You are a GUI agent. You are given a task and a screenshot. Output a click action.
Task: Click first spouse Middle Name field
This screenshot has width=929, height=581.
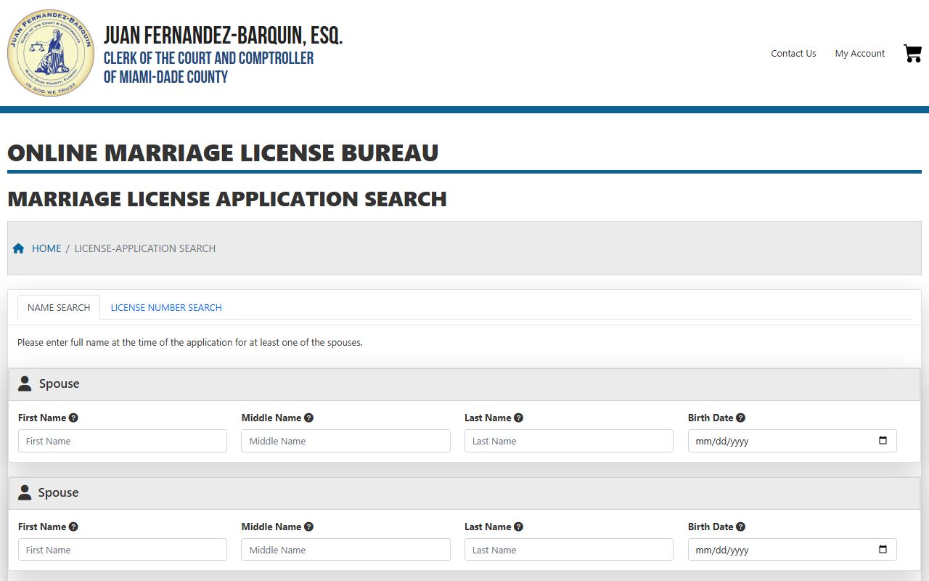pyautogui.click(x=345, y=441)
